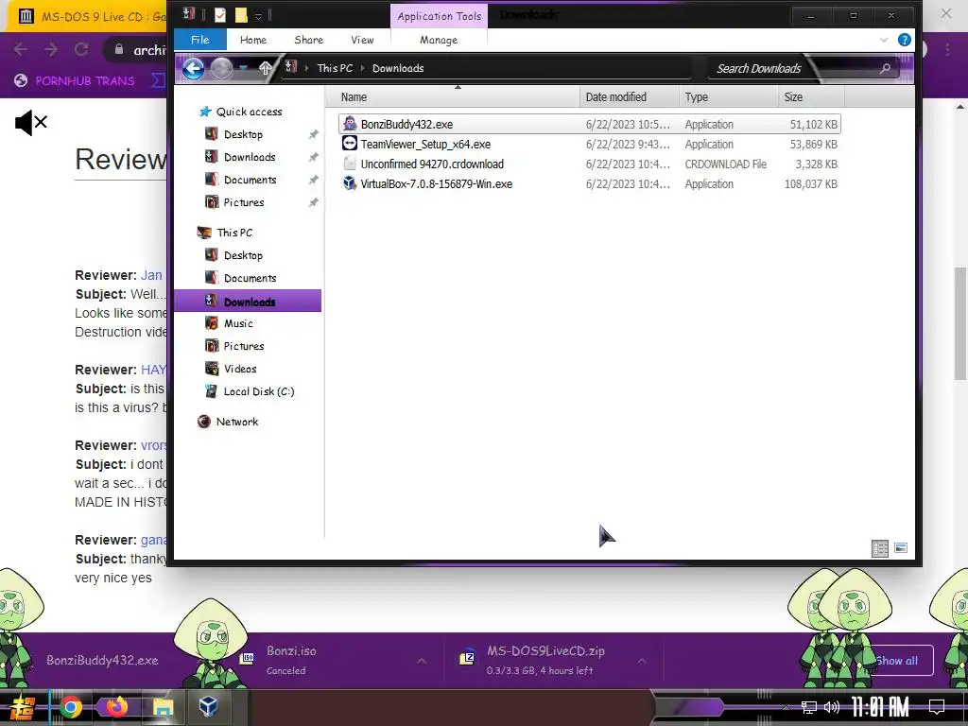The width and height of the screenshot is (968, 726).
Task: Sort files by Date modified column
Action: (629, 97)
